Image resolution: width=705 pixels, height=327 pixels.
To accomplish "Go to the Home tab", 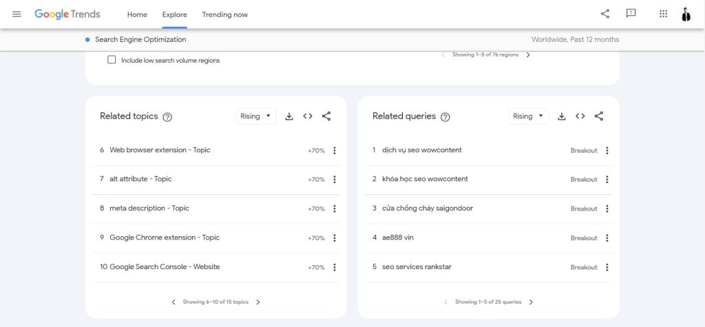I will pos(137,14).
